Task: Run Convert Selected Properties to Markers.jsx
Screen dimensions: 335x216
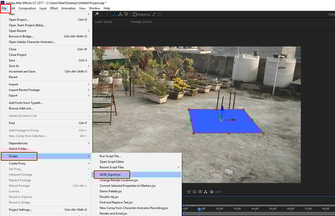Action: click(137, 186)
